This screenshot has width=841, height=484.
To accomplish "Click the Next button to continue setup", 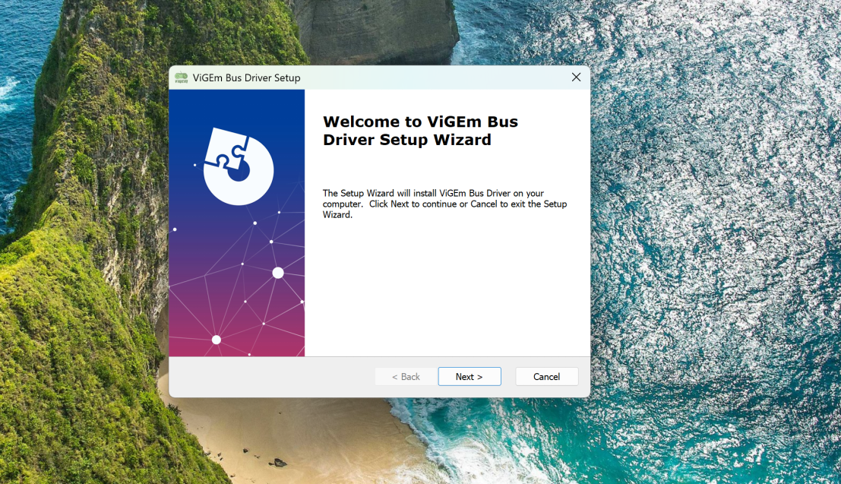I will click(470, 377).
